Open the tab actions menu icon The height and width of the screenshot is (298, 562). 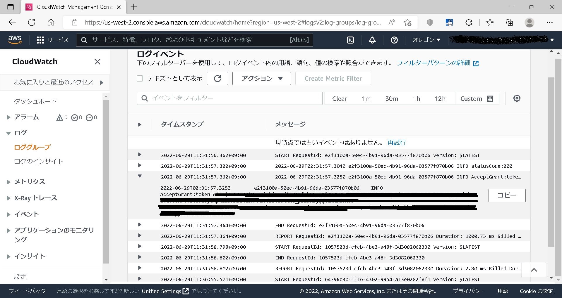pos(10,7)
